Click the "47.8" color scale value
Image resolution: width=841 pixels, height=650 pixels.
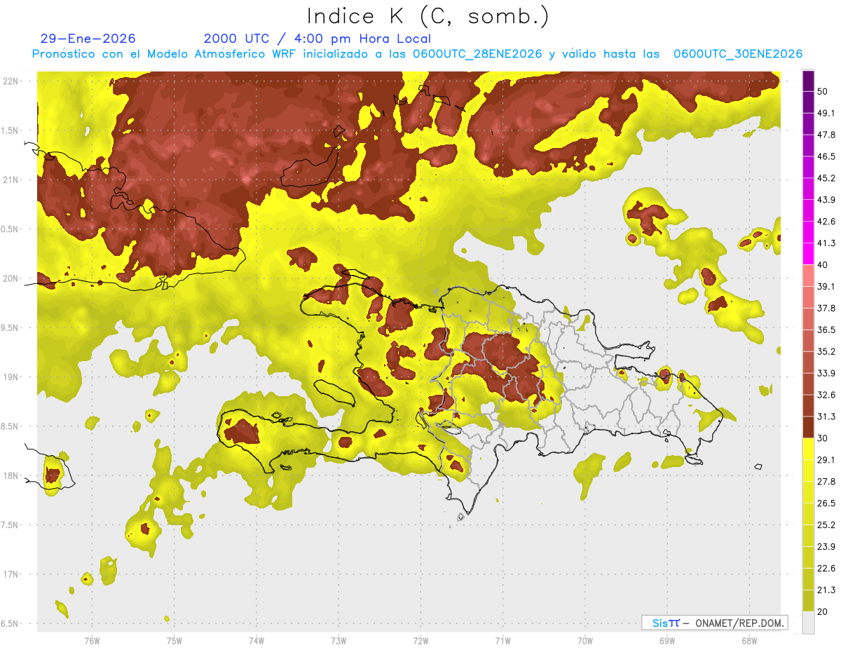coord(826,135)
